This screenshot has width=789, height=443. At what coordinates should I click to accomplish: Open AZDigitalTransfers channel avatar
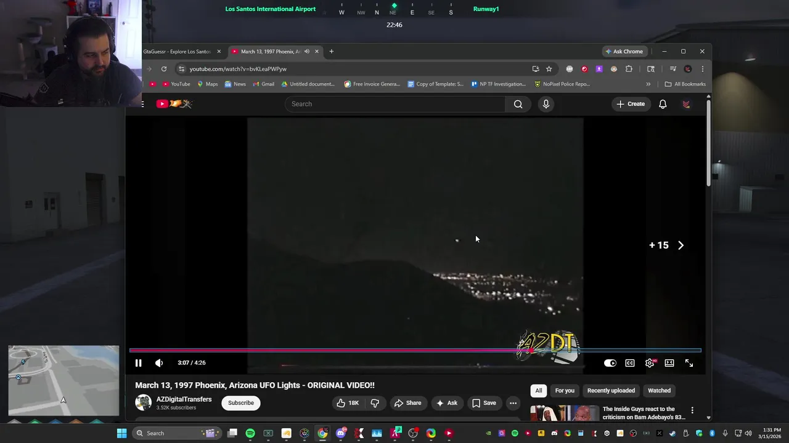click(x=143, y=403)
